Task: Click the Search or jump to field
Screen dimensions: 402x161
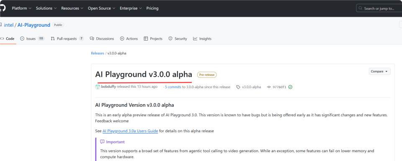Action: click(379, 8)
